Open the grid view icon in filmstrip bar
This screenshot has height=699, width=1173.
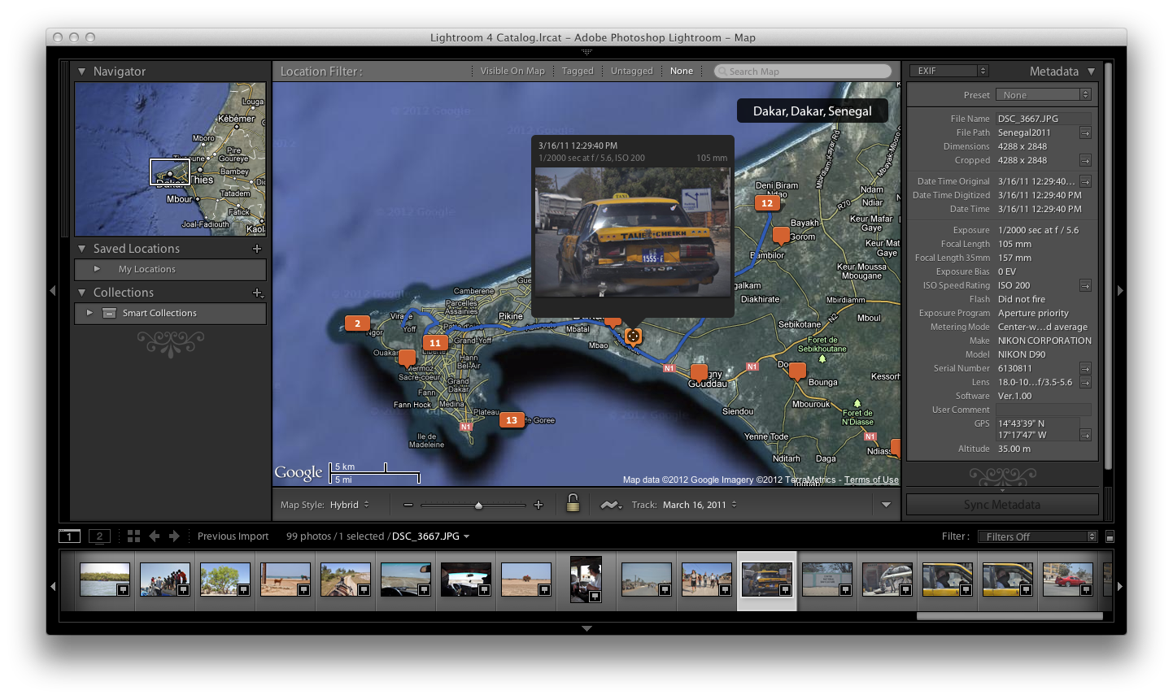coord(133,536)
